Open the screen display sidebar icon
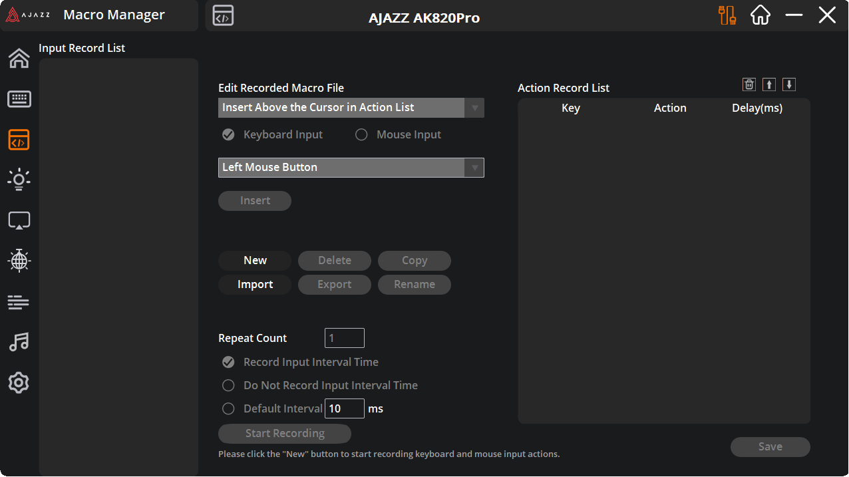 tap(19, 221)
